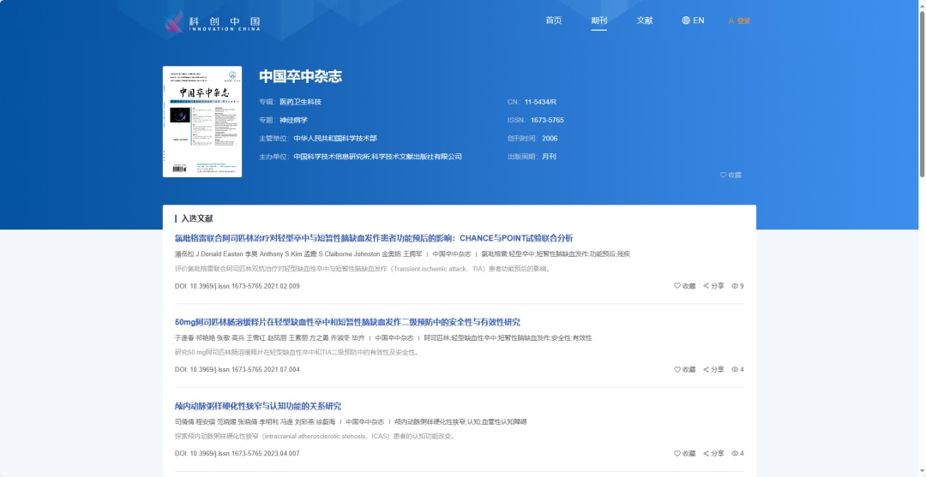Click the 中华人民共和国科学技术部 主管单位 text

(335, 139)
